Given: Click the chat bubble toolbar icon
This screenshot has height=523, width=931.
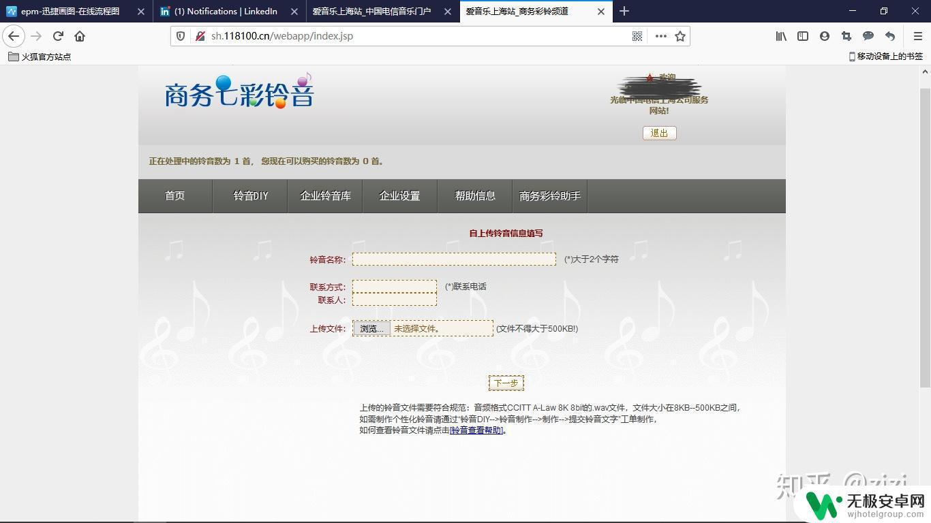Looking at the screenshot, I should tap(868, 36).
